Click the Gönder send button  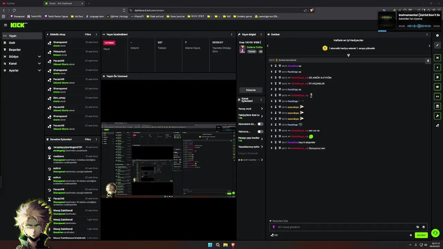coord(421,235)
